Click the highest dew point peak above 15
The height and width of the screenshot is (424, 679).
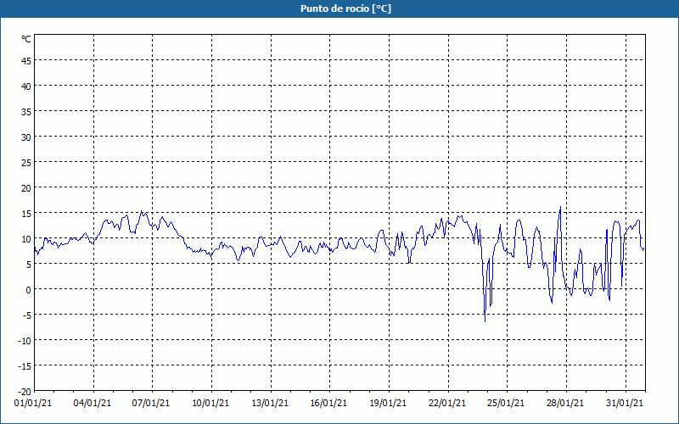pyautogui.click(x=560, y=207)
